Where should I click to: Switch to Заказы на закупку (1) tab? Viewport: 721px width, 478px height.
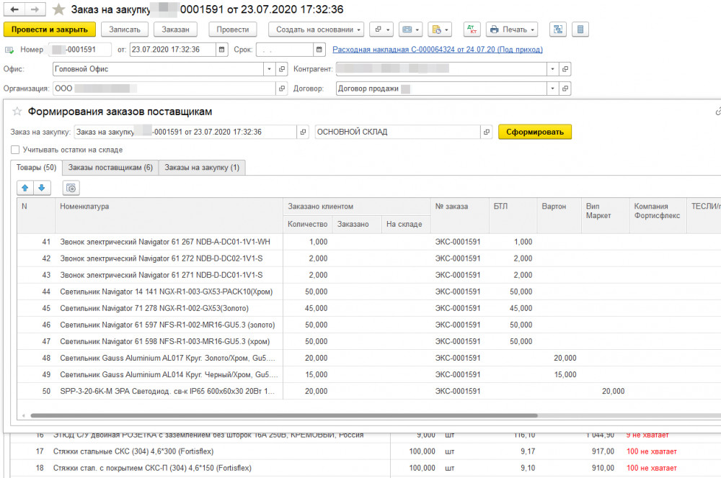[x=202, y=167]
